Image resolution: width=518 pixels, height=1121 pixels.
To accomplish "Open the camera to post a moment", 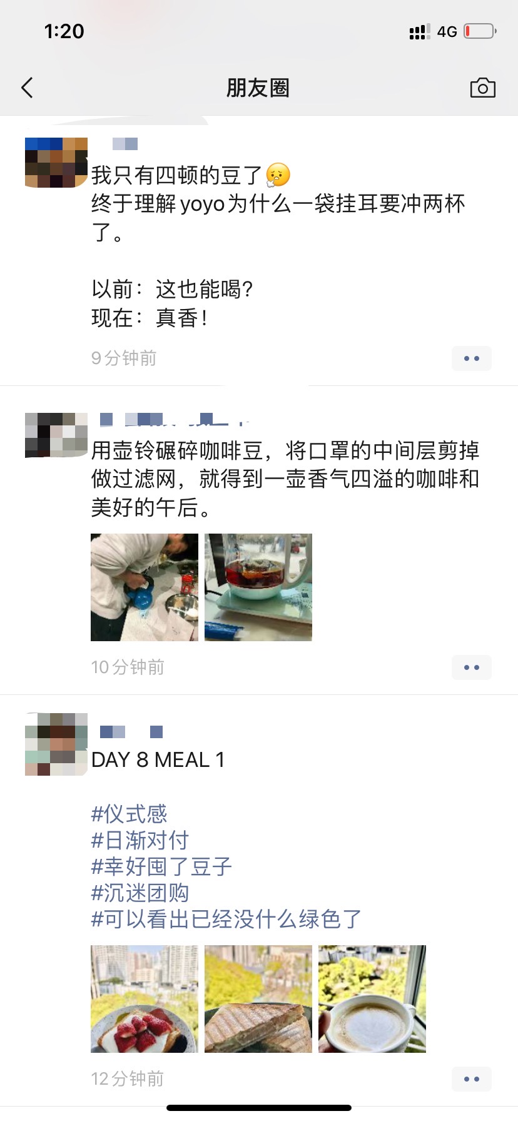I will (x=482, y=88).
